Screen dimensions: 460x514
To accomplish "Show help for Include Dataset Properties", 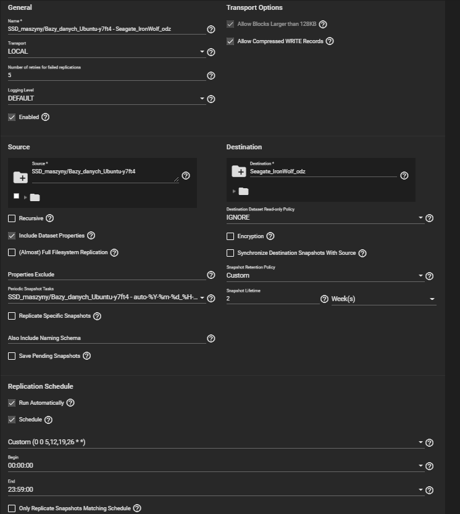I will (x=91, y=235).
